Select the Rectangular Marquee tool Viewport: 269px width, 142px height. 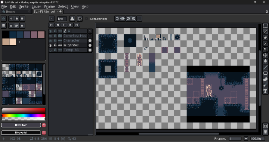265,26
